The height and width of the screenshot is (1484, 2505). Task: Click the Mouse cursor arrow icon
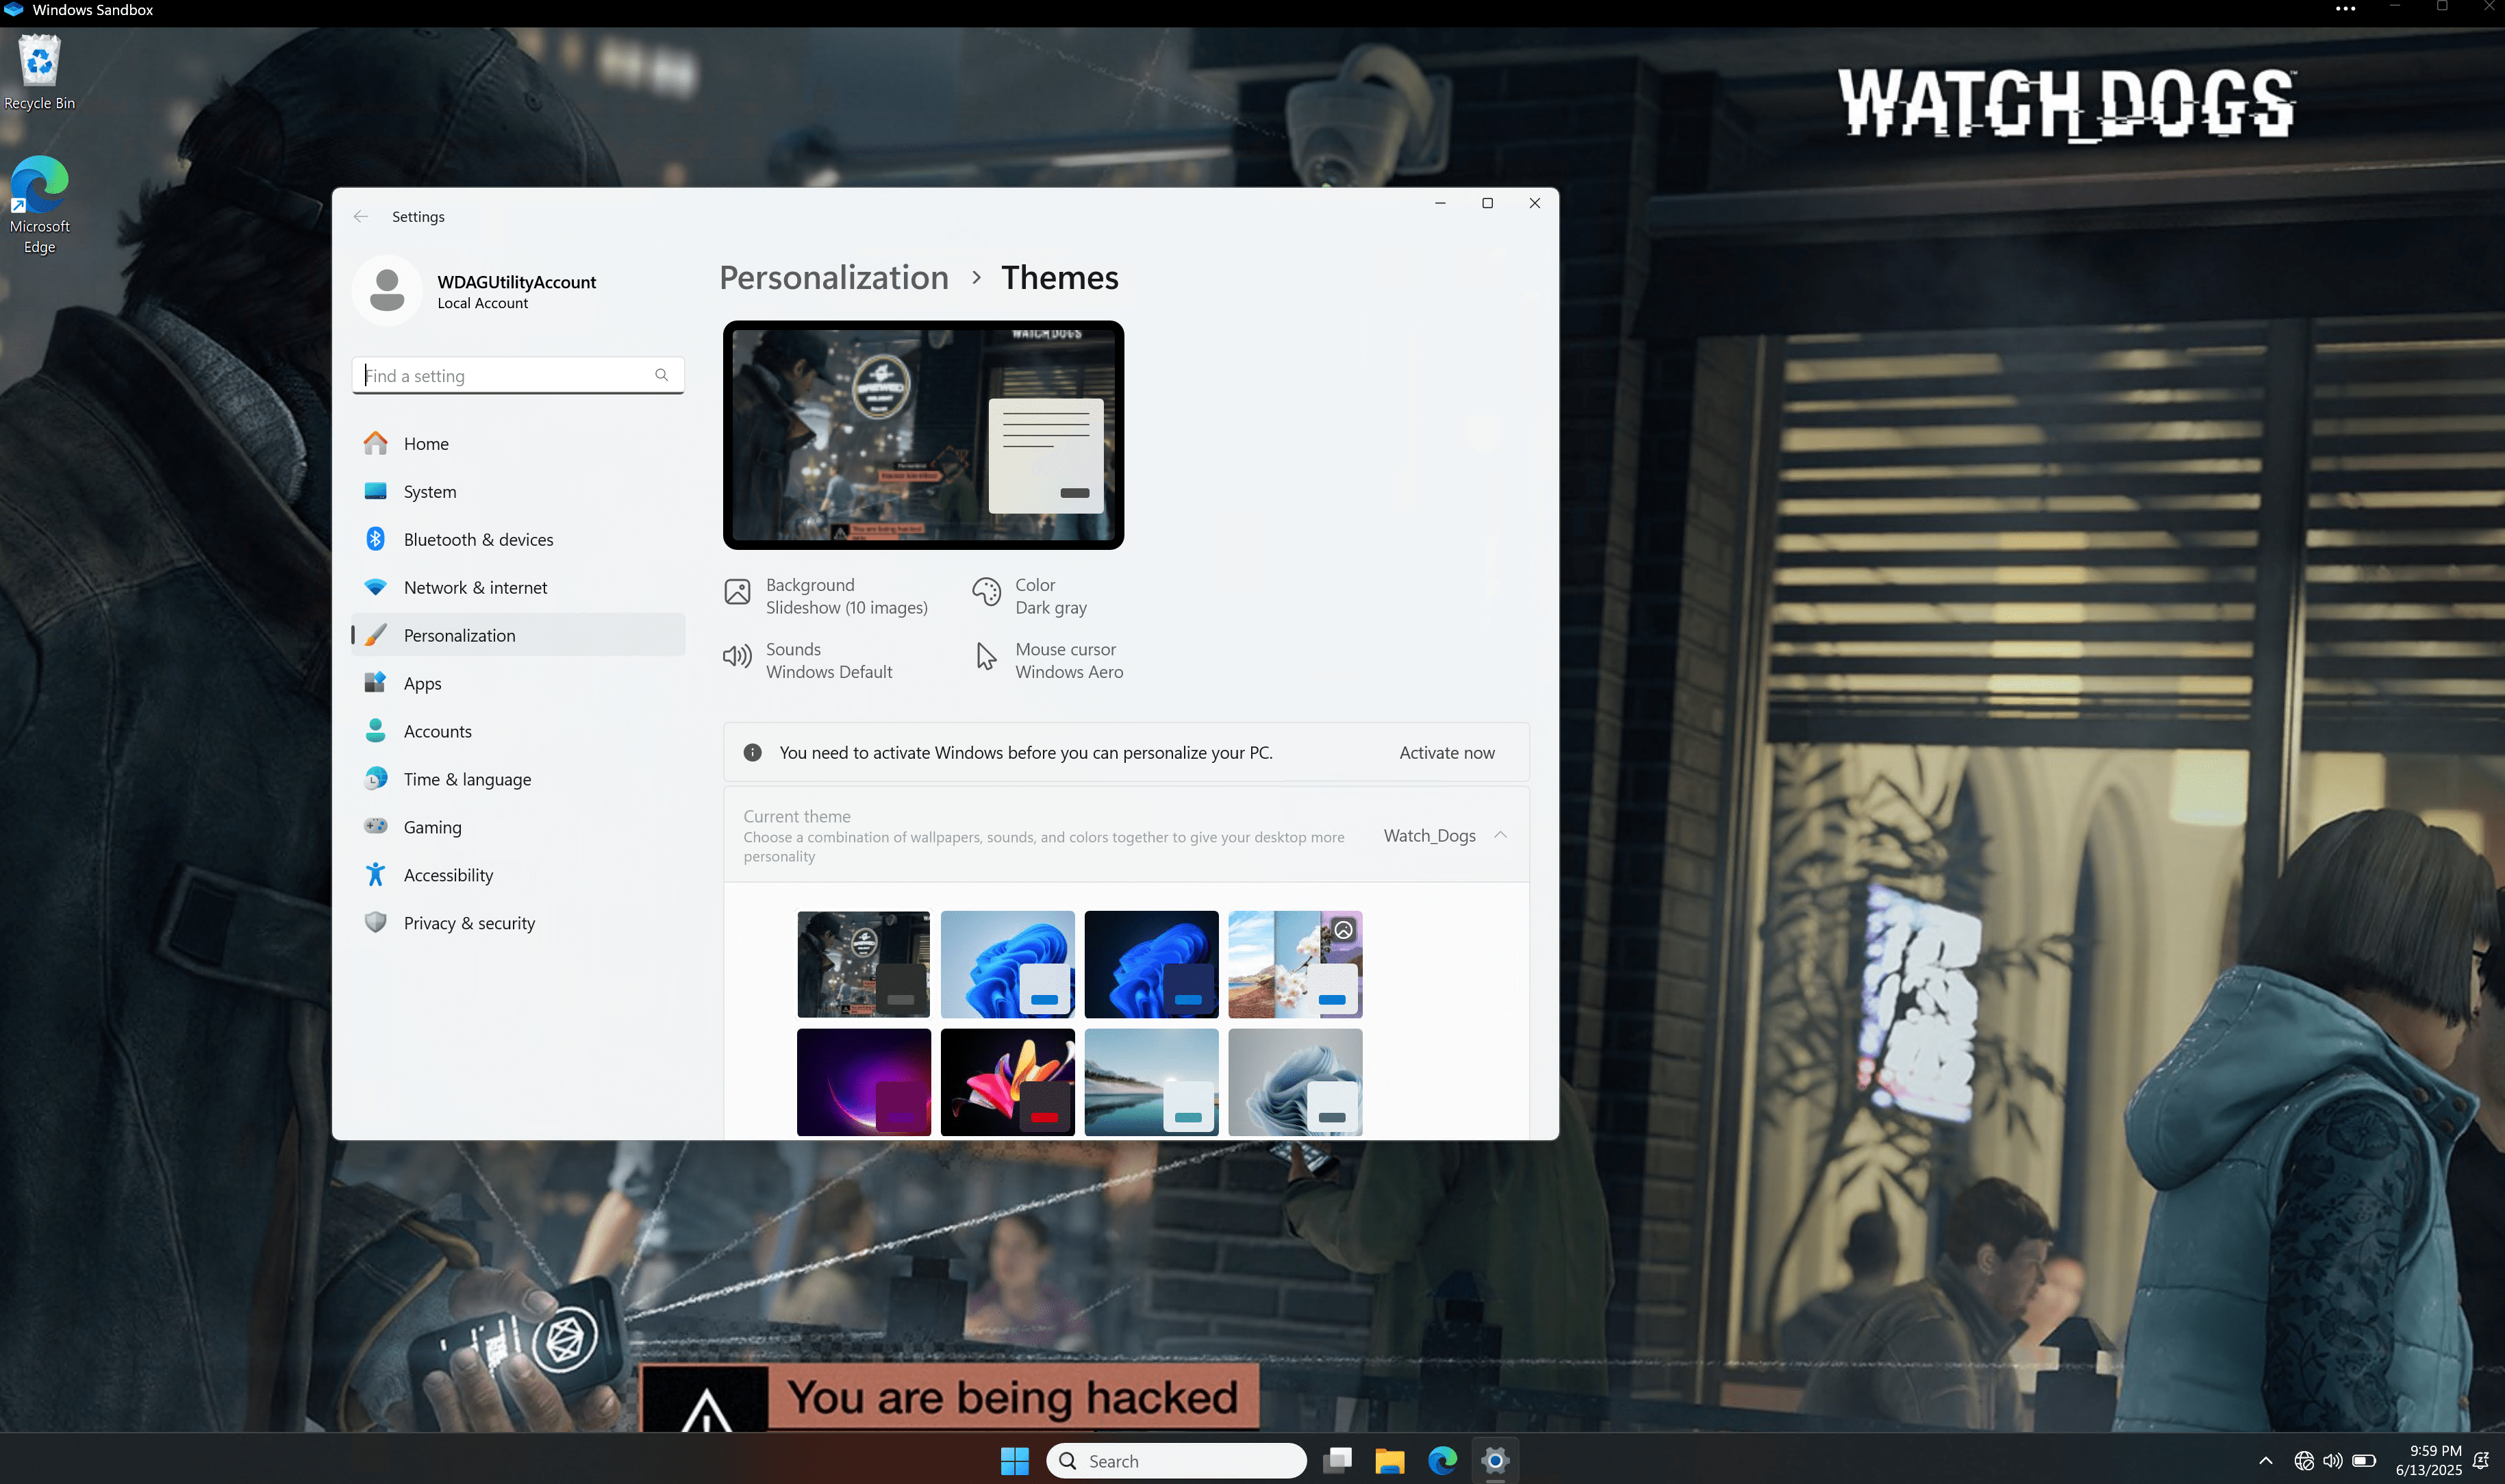pyautogui.click(x=986, y=656)
